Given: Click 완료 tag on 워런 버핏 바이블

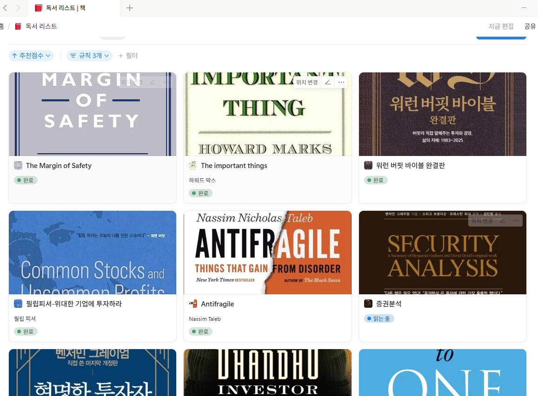Looking at the screenshot, I should [376, 180].
